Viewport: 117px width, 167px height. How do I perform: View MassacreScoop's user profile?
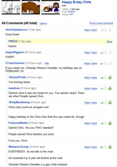click(18, 147)
